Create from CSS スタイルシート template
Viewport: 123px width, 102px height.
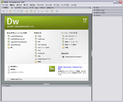pos(69,36)
